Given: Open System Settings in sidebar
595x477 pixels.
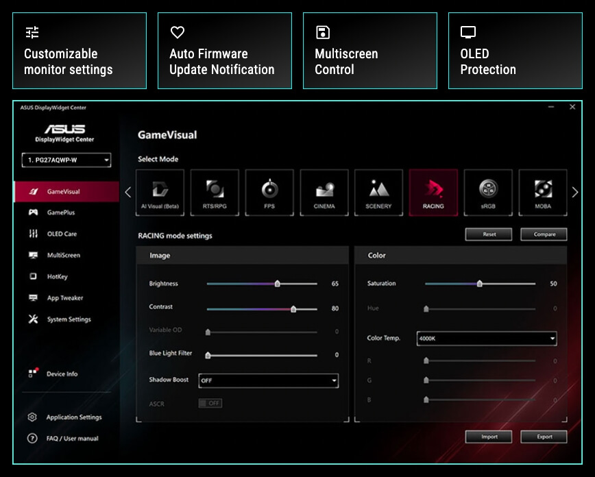Looking at the screenshot, I should (69, 319).
